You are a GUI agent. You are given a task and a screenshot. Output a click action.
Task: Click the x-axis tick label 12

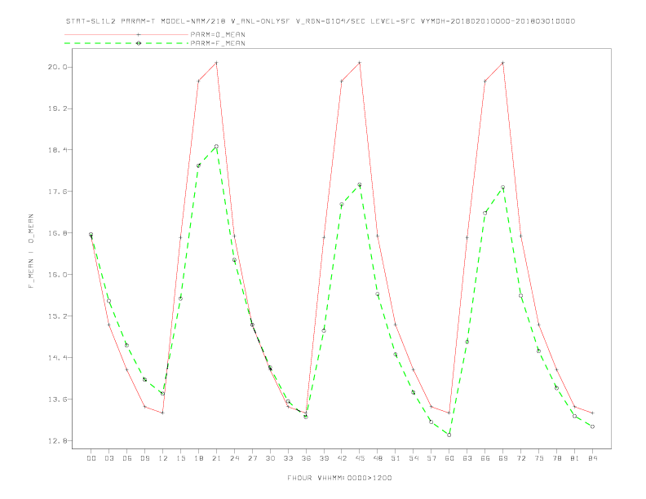(163, 458)
